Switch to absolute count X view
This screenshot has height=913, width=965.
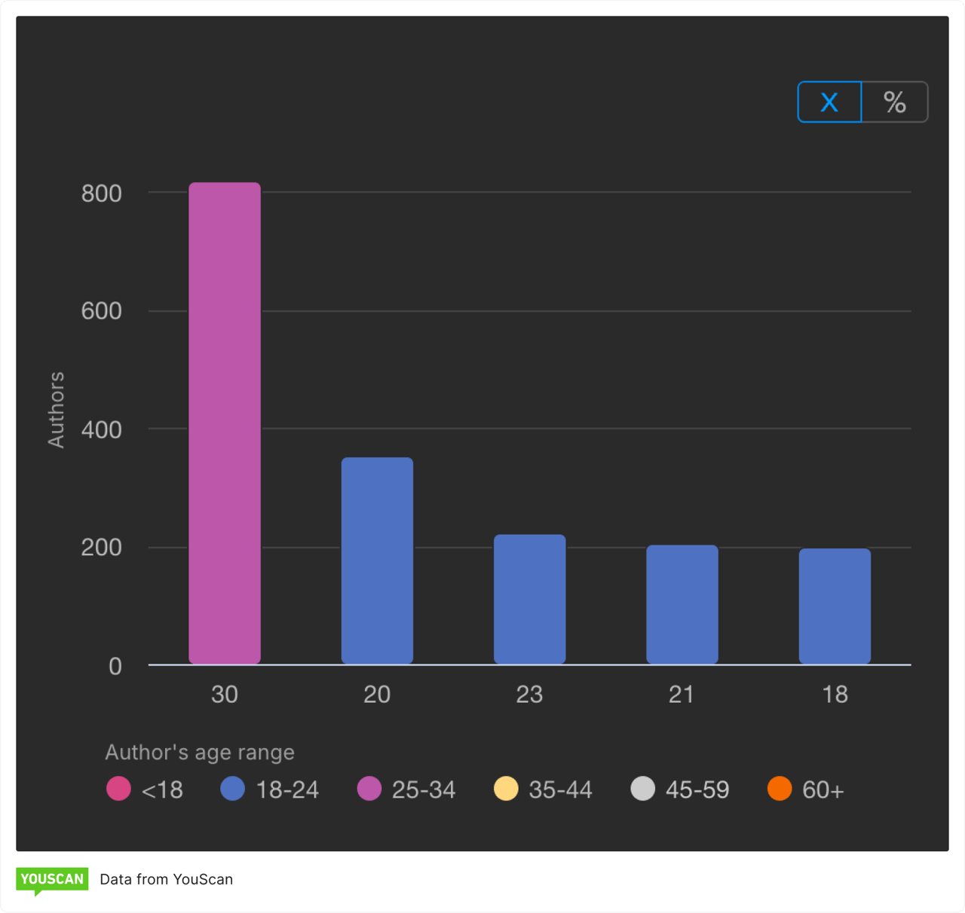pos(829,102)
